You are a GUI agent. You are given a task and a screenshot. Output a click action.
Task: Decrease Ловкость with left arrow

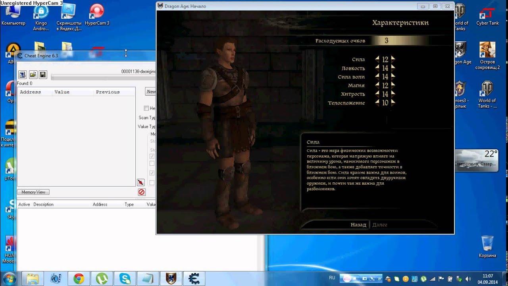377,68
